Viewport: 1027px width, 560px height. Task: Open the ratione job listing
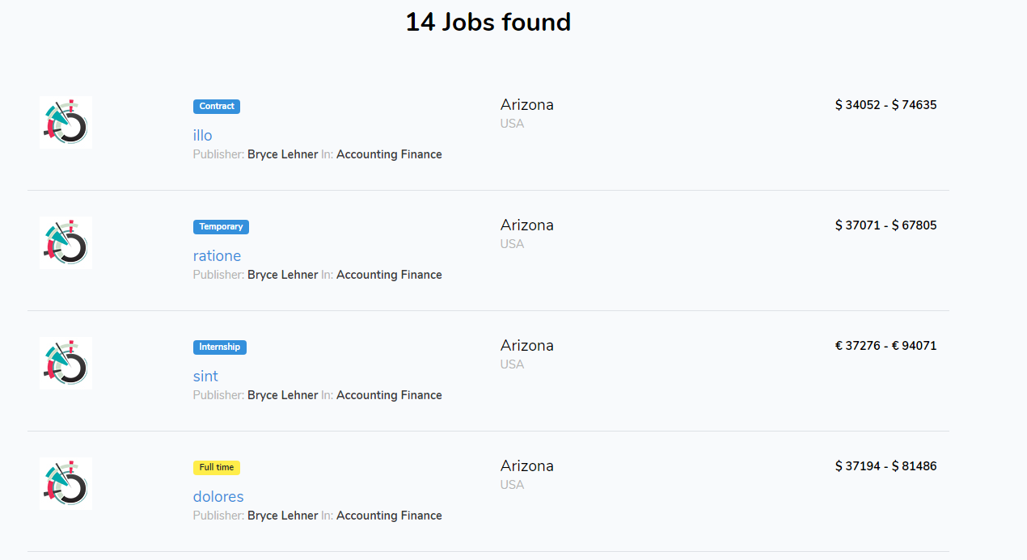click(x=217, y=255)
